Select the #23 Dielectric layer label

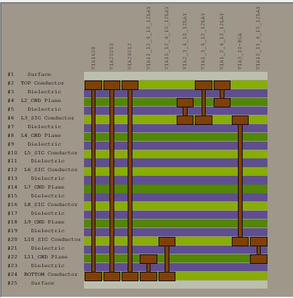click(36, 266)
